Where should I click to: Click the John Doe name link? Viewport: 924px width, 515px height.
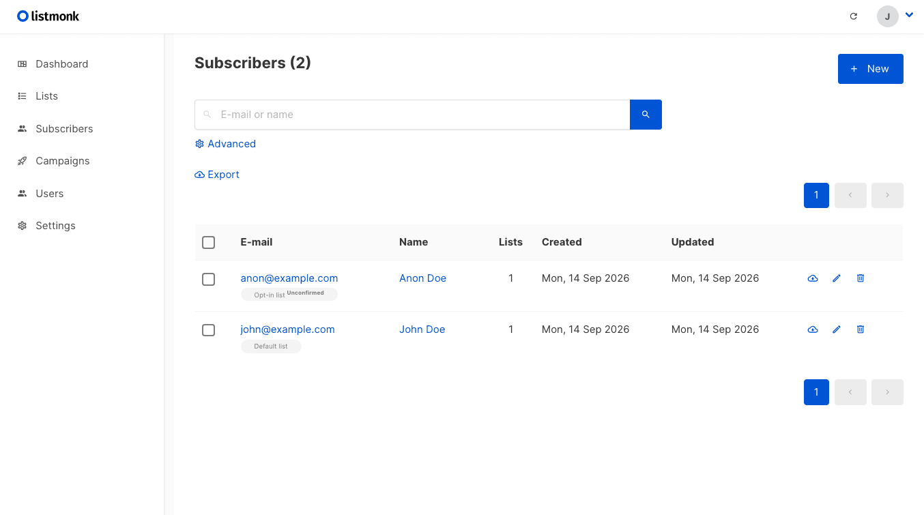click(422, 329)
